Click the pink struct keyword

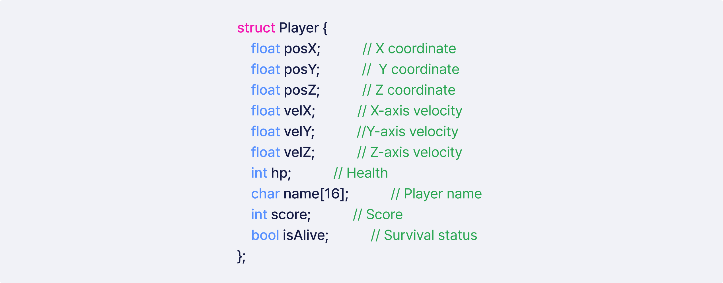[256, 28]
